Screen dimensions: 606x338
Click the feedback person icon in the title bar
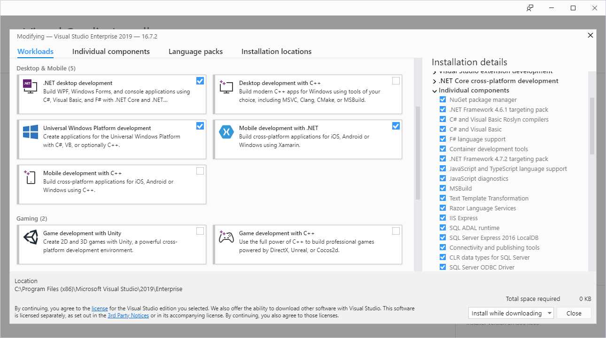530,8
